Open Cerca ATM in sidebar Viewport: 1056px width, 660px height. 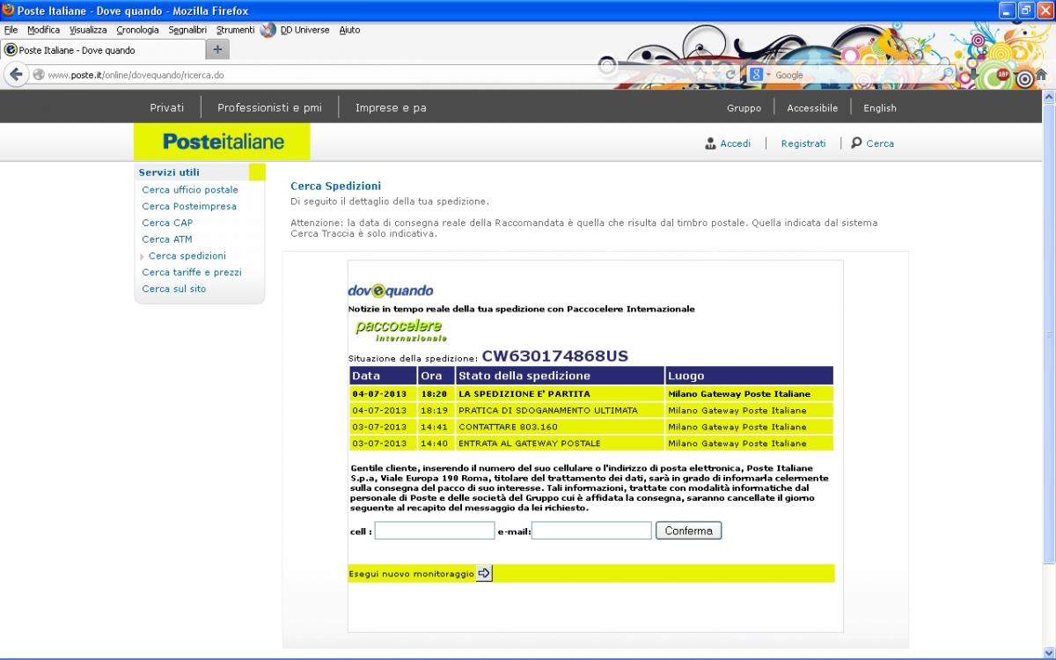pos(167,239)
